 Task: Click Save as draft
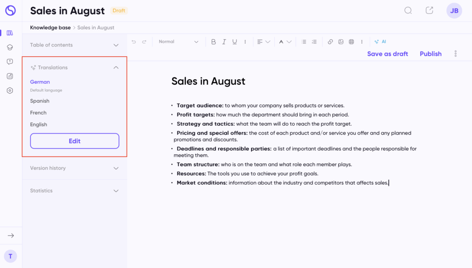pos(387,54)
